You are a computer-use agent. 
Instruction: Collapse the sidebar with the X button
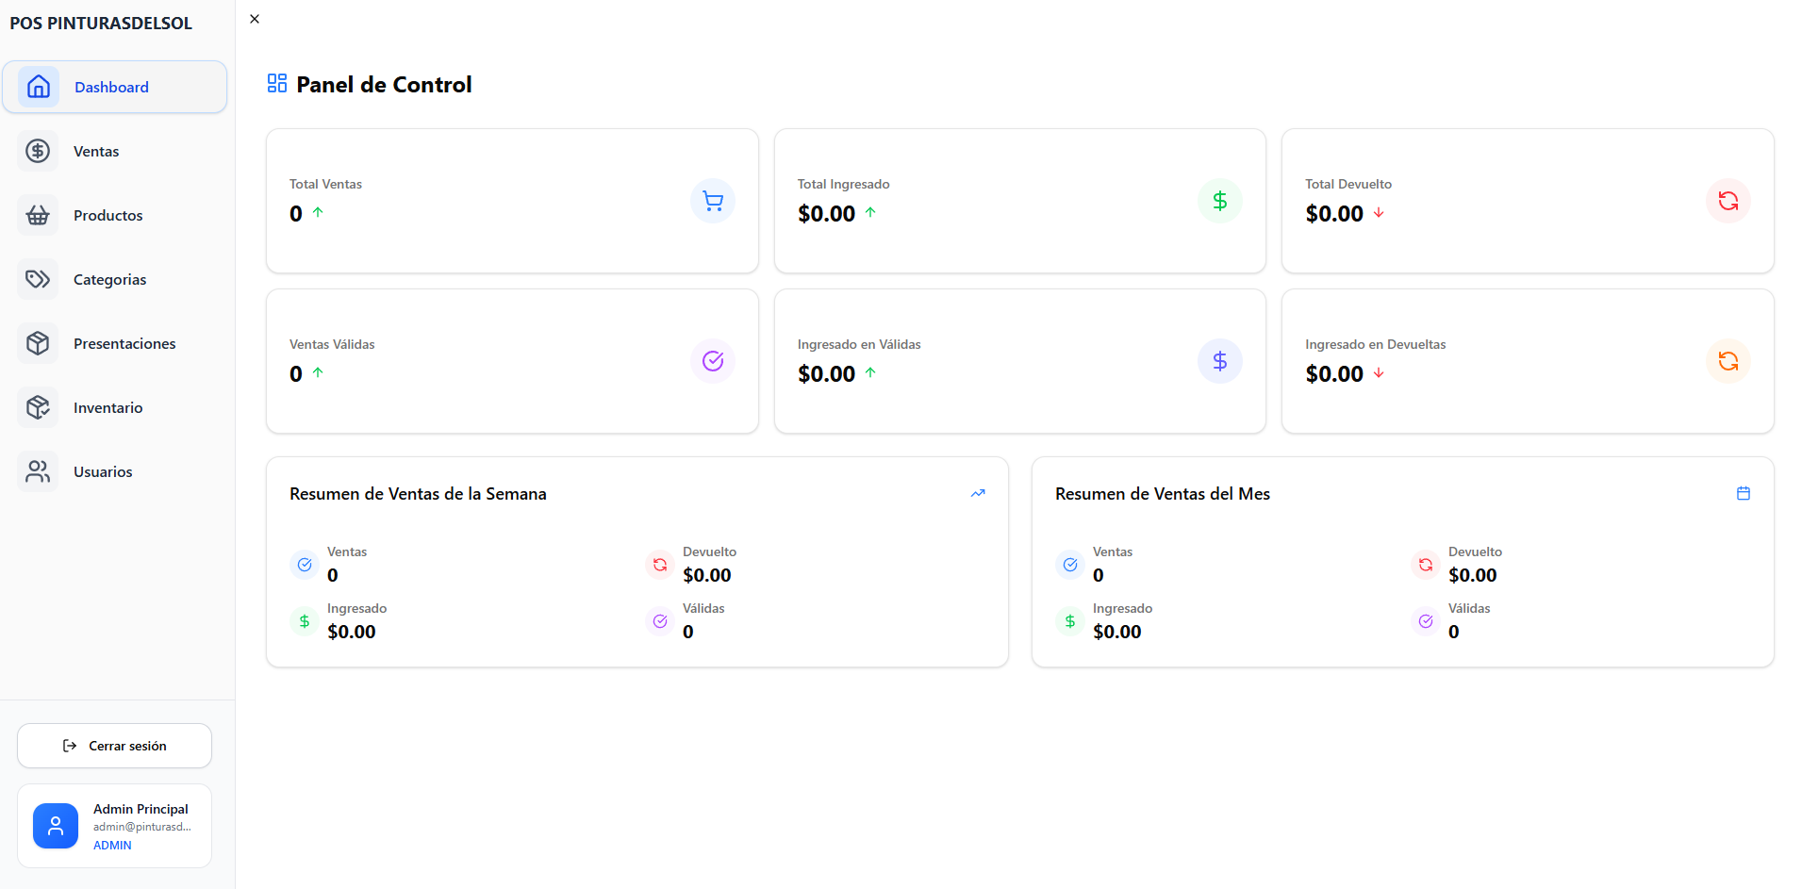pyautogui.click(x=255, y=19)
